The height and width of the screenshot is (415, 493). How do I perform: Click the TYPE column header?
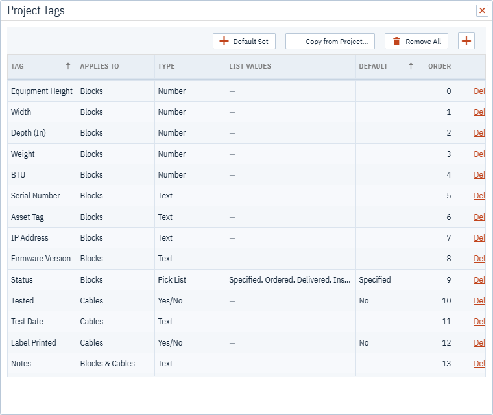click(x=190, y=66)
